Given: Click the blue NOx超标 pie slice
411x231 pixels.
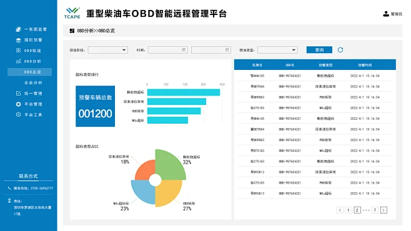Looking at the screenshot, I should (x=143, y=192).
